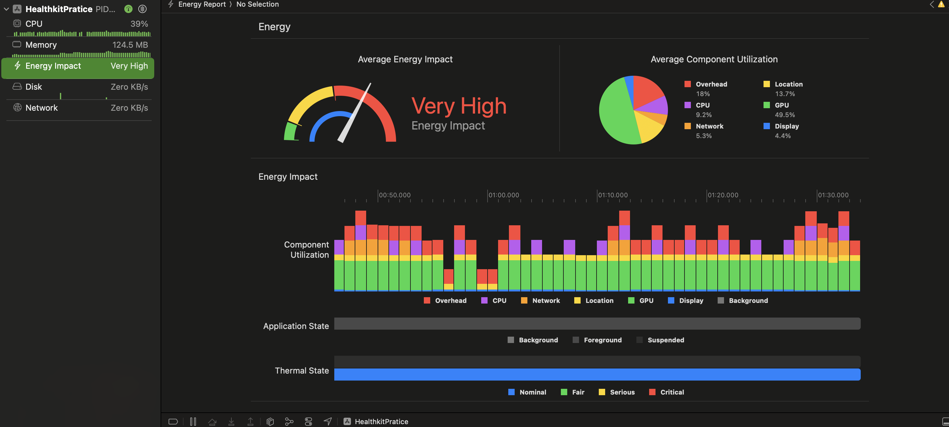Click Simulate Location arrow icon
The height and width of the screenshot is (427, 949).
[x=328, y=422]
